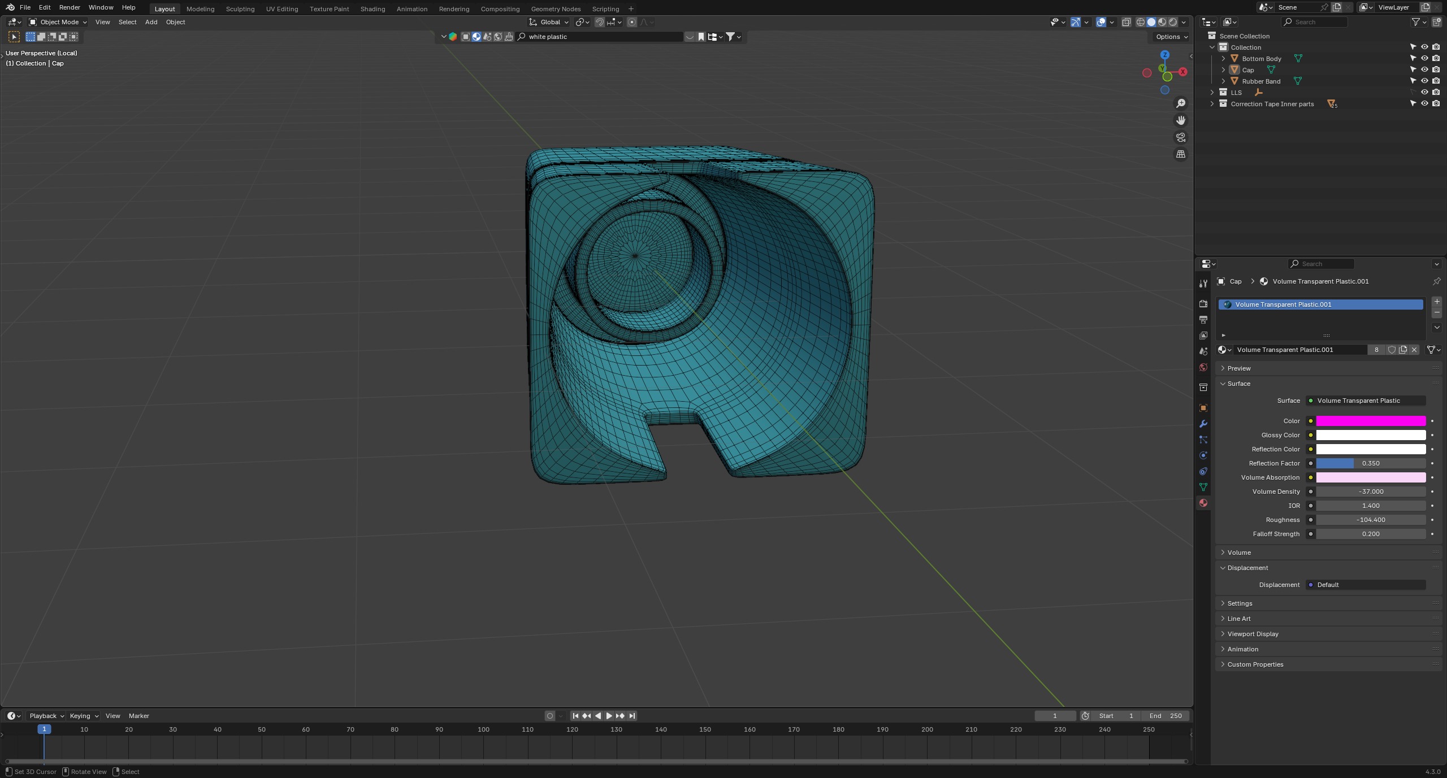The width and height of the screenshot is (1447, 778).
Task: Open the Keying popover in timeline
Action: [x=84, y=716]
